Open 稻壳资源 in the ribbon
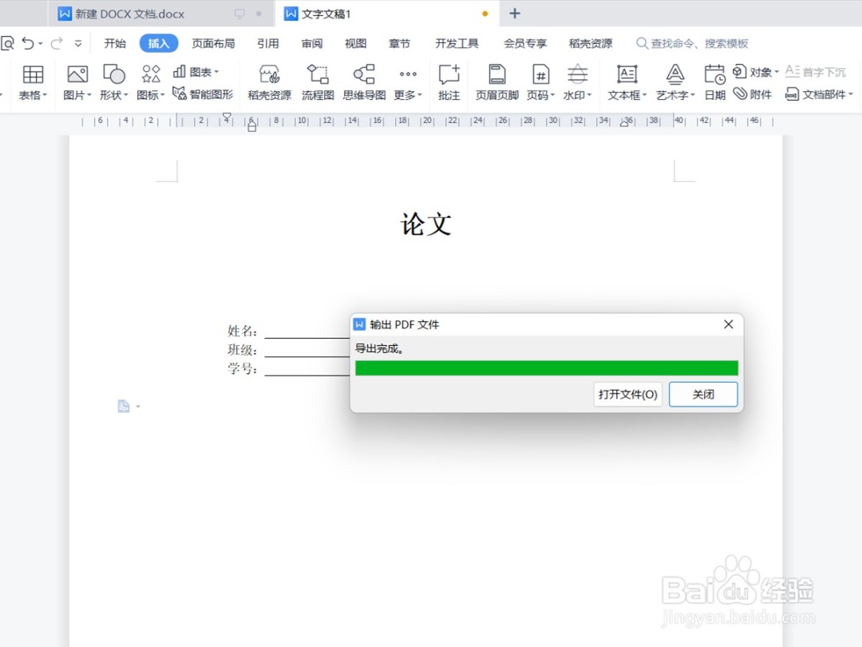The image size is (862, 647). 270,82
